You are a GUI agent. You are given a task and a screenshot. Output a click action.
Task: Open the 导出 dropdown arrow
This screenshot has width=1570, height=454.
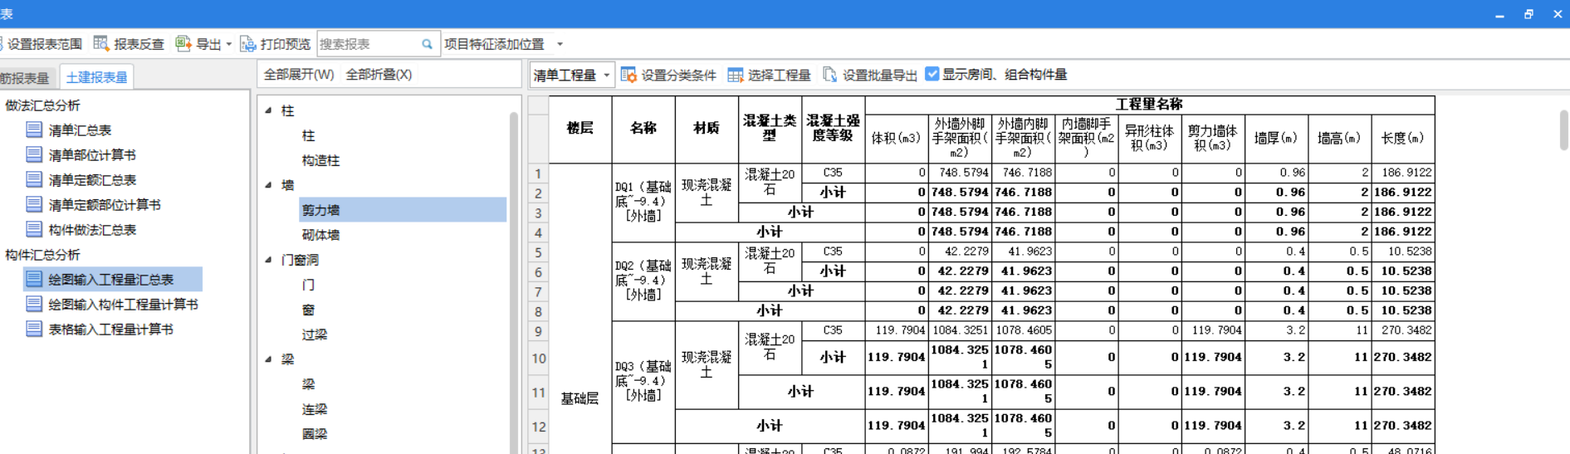229,44
